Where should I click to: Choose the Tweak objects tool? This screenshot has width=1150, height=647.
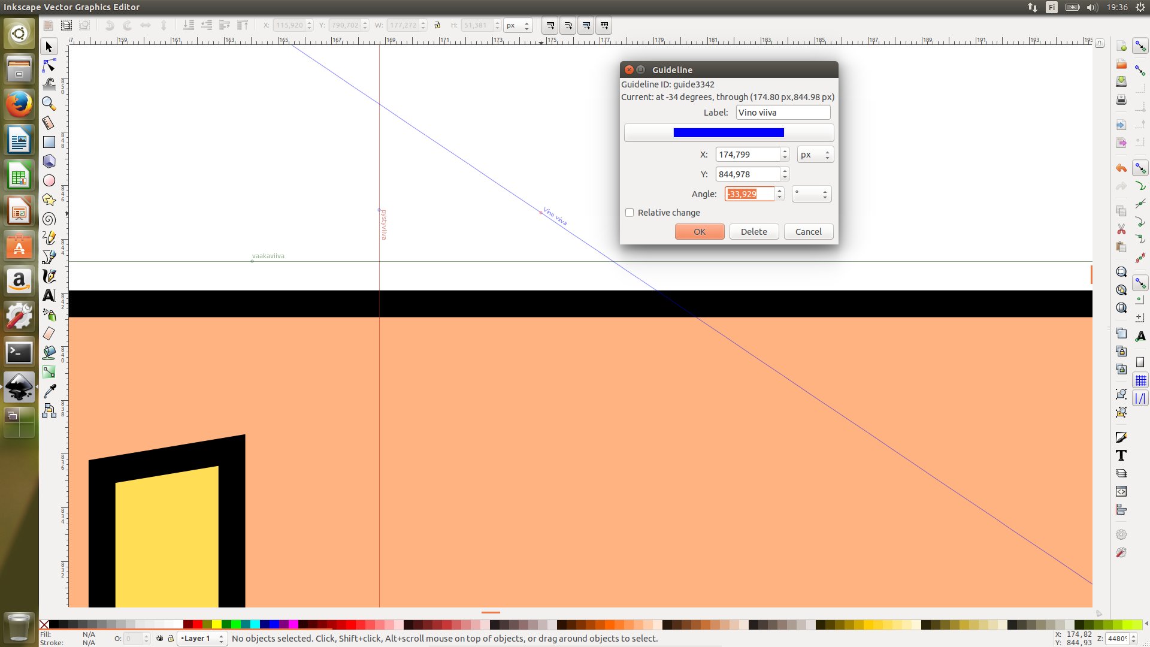pyautogui.click(x=49, y=84)
